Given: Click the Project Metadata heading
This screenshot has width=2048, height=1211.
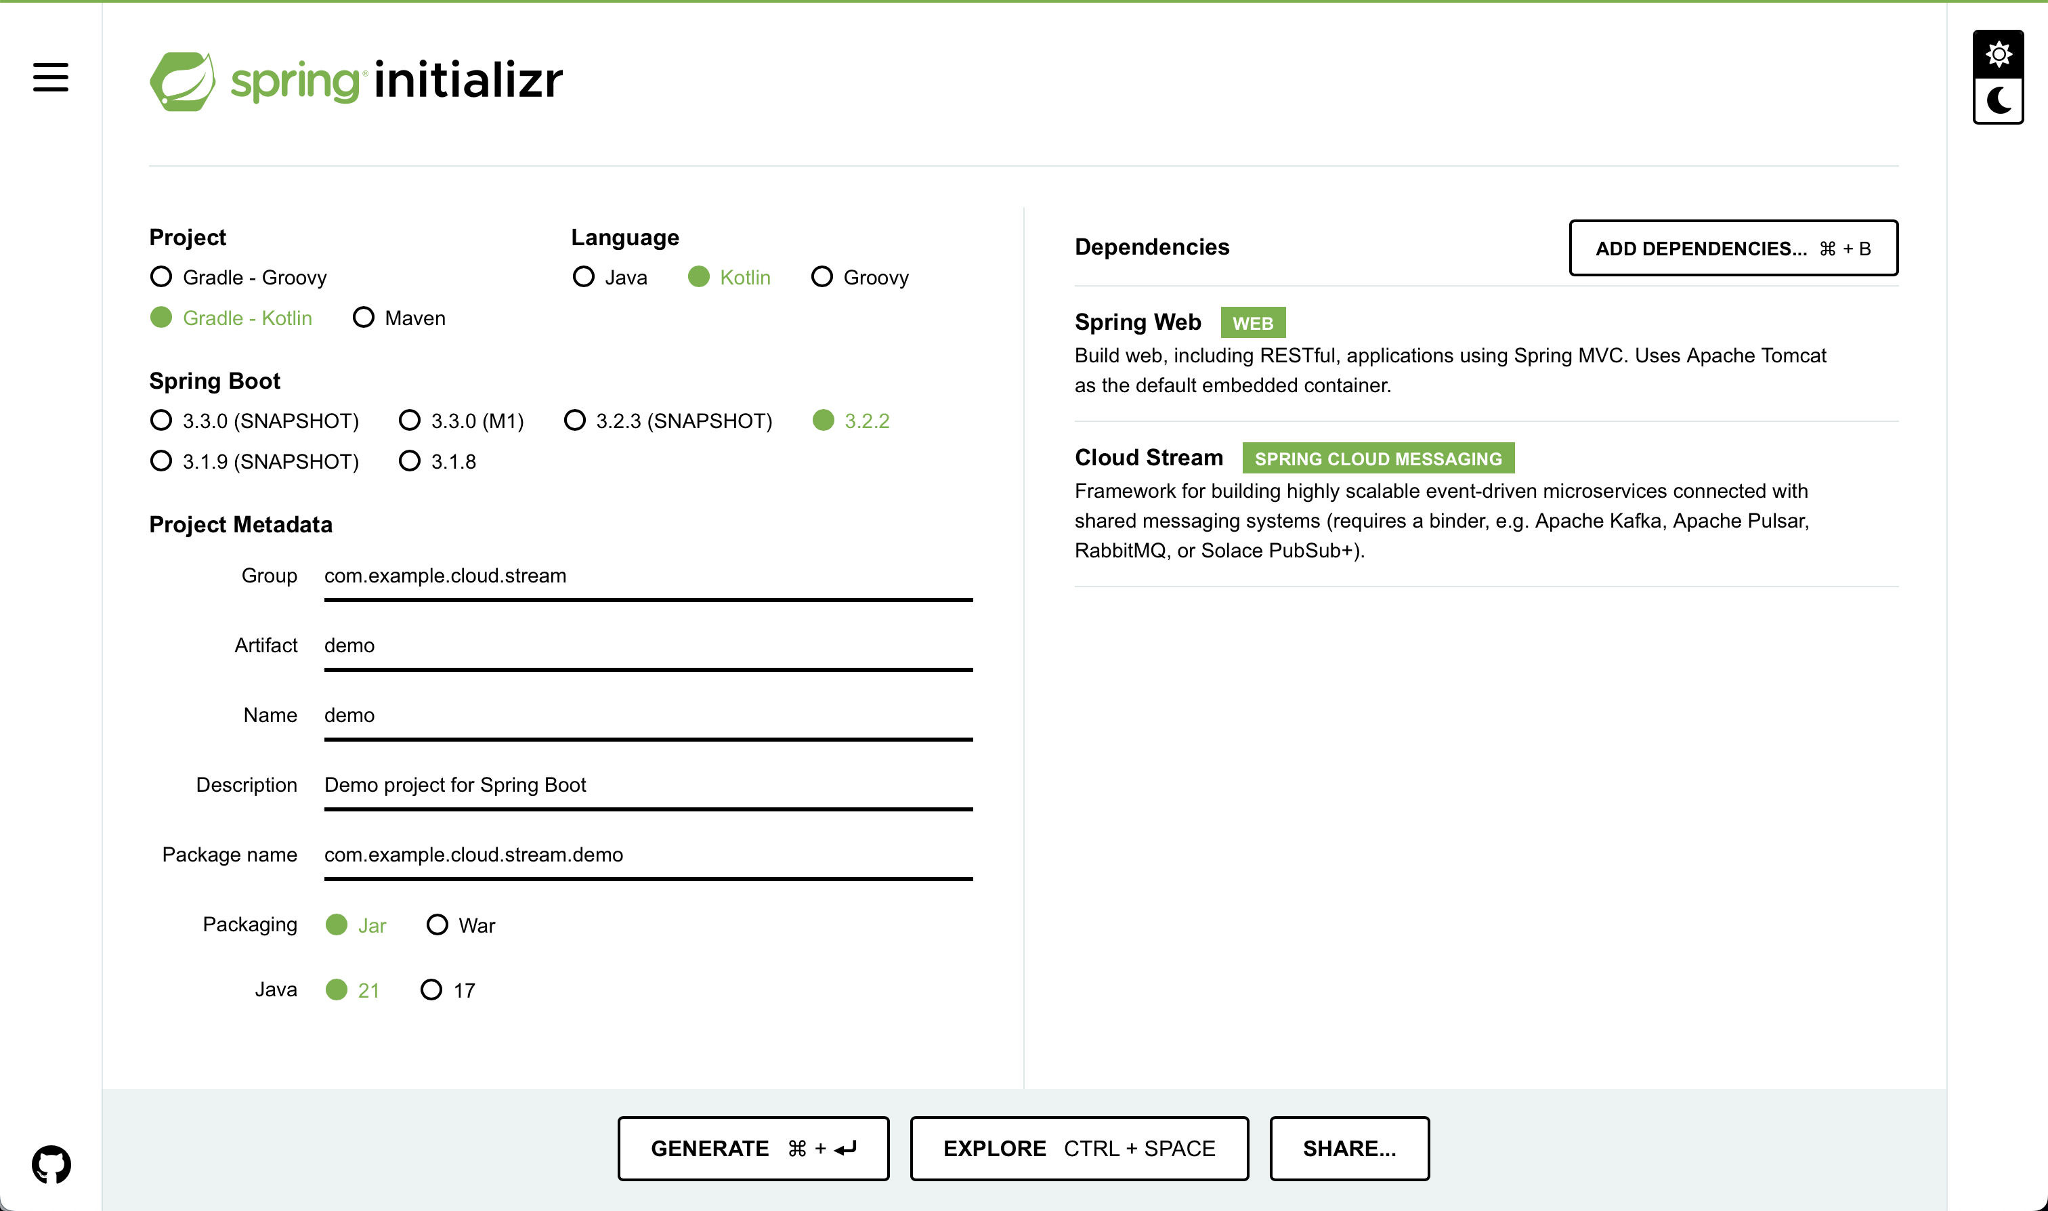Looking at the screenshot, I should (x=240, y=525).
